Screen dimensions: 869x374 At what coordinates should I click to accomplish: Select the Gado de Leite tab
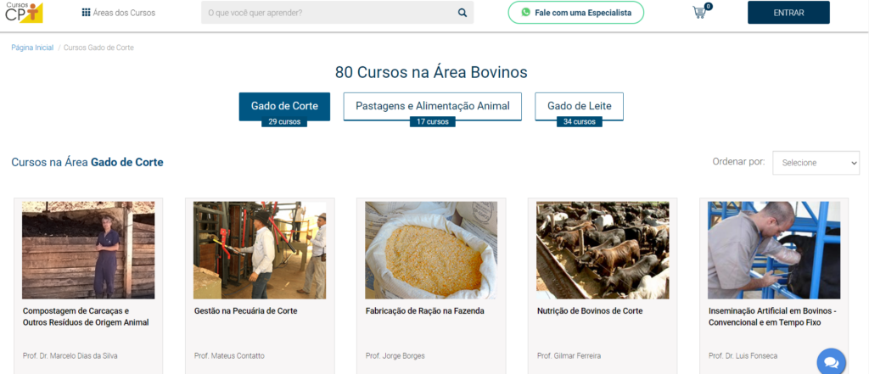tap(579, 106)
